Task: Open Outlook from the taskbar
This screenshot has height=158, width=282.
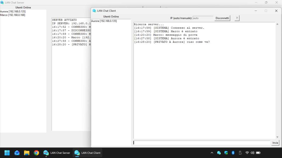Action: click(17, 153)
